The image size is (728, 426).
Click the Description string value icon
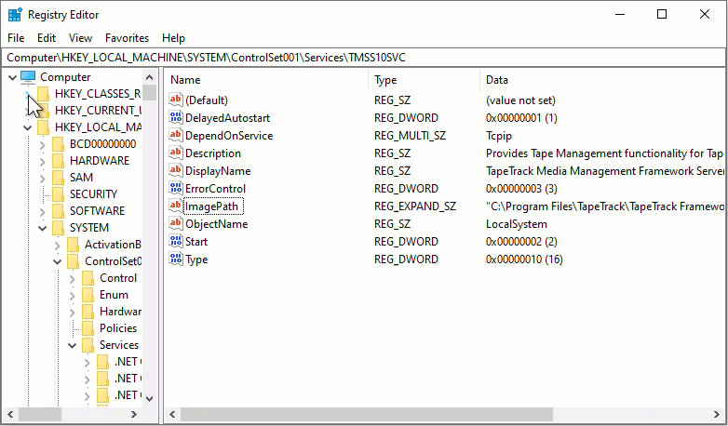click(176, 153)
